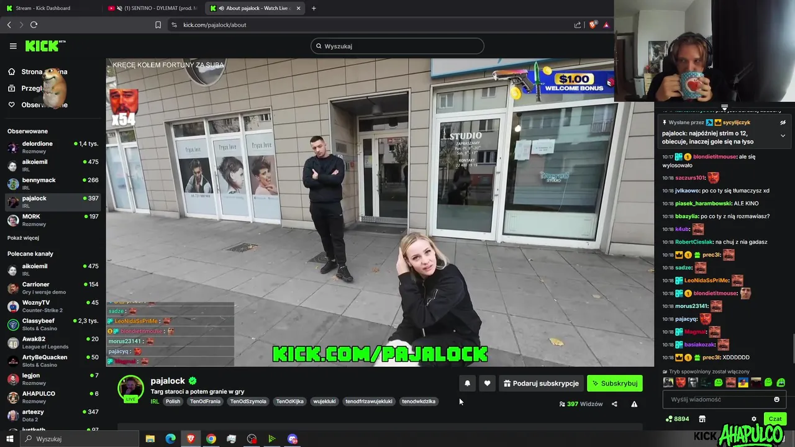Click browser back arrow
The width and height of the screenshot is (795, 447).
tap(9, 25)
